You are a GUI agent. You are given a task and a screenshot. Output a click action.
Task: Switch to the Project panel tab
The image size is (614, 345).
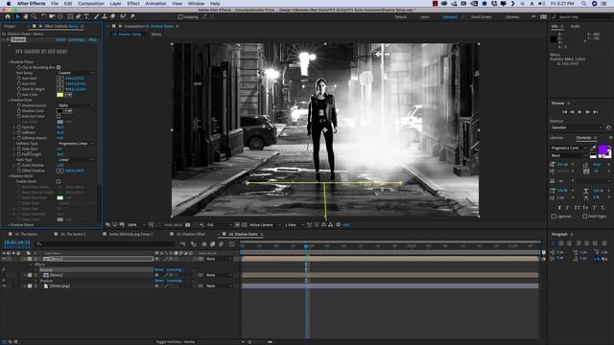[10, 26]
